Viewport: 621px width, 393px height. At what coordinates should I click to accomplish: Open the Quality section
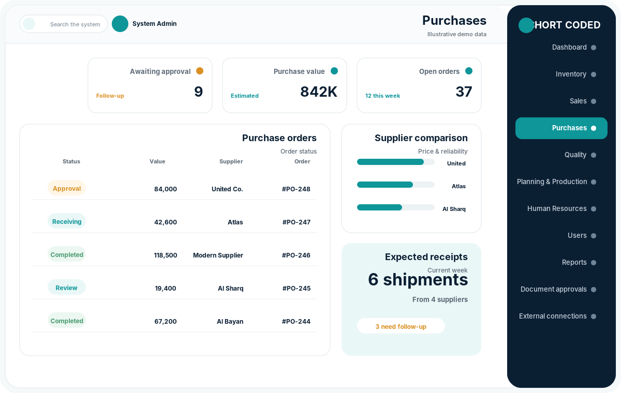561,155
